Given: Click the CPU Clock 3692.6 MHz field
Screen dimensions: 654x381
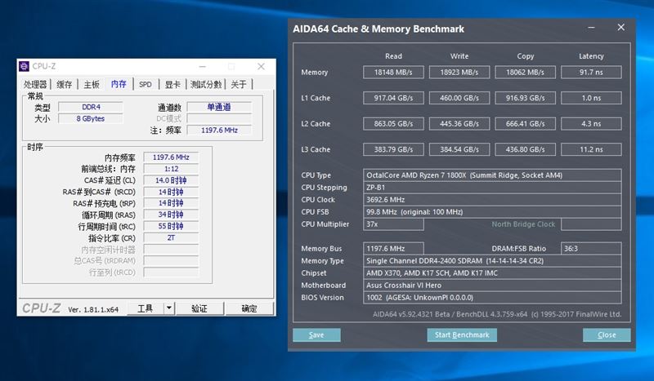Looking at the screenshot, I should pos(492,199).
